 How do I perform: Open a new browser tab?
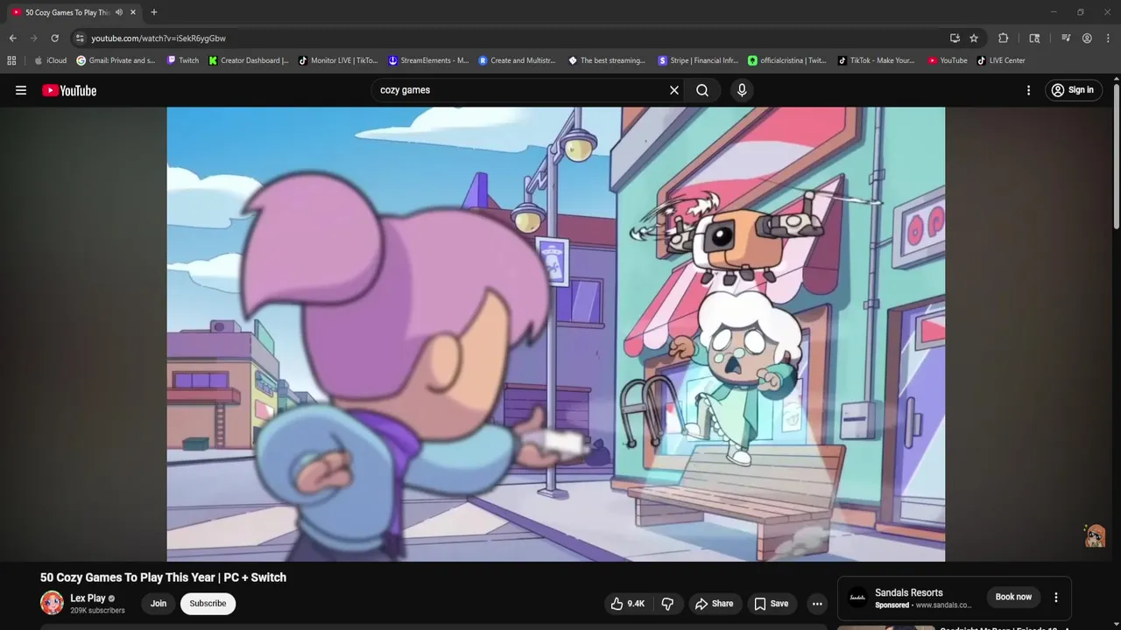pos(154,12)
